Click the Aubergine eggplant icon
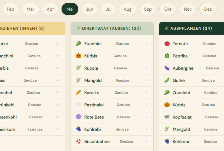 [167, 68]
